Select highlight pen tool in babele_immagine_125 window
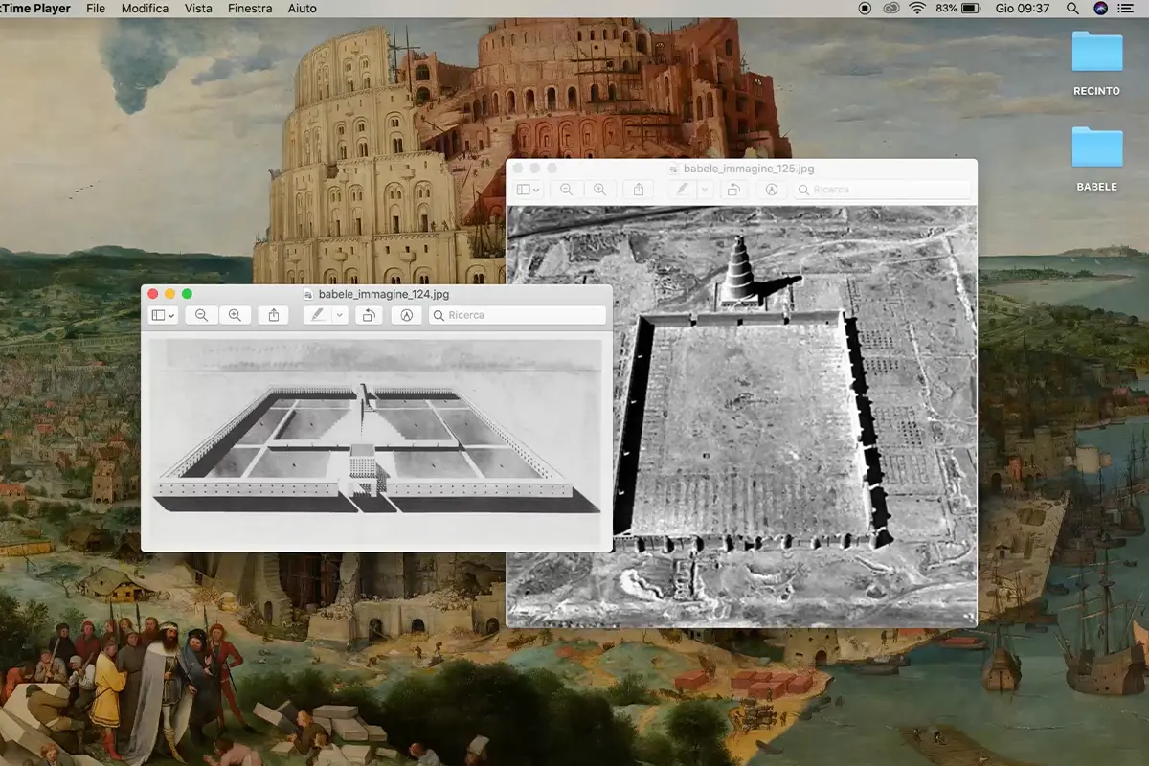 coord(682,190)
